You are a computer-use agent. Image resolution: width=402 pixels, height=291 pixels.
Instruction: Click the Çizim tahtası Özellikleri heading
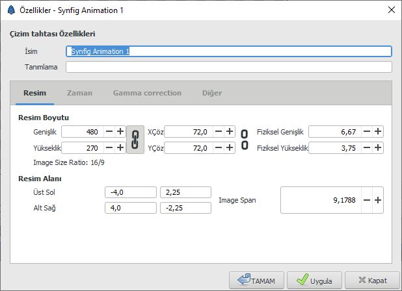[52, 34]
